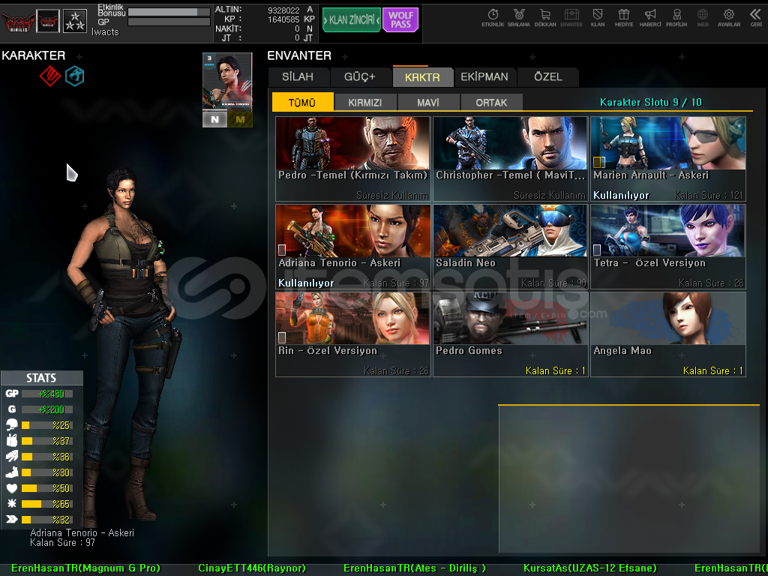Viewport: 768px width, 576px height.
Task: Select the Saladin Neo character card
Action: tap(510, 247)
